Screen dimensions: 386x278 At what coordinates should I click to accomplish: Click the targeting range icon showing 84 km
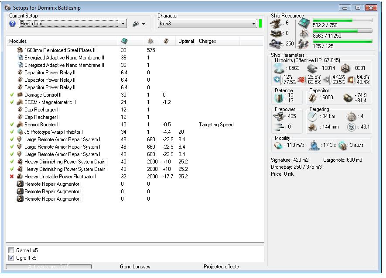pos(312,116)
